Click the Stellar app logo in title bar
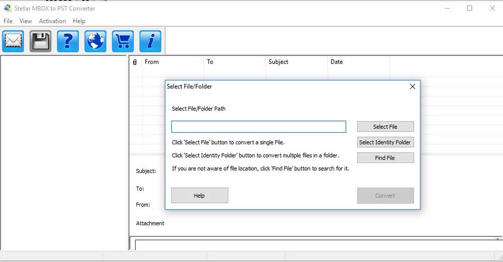 [8, 8]
